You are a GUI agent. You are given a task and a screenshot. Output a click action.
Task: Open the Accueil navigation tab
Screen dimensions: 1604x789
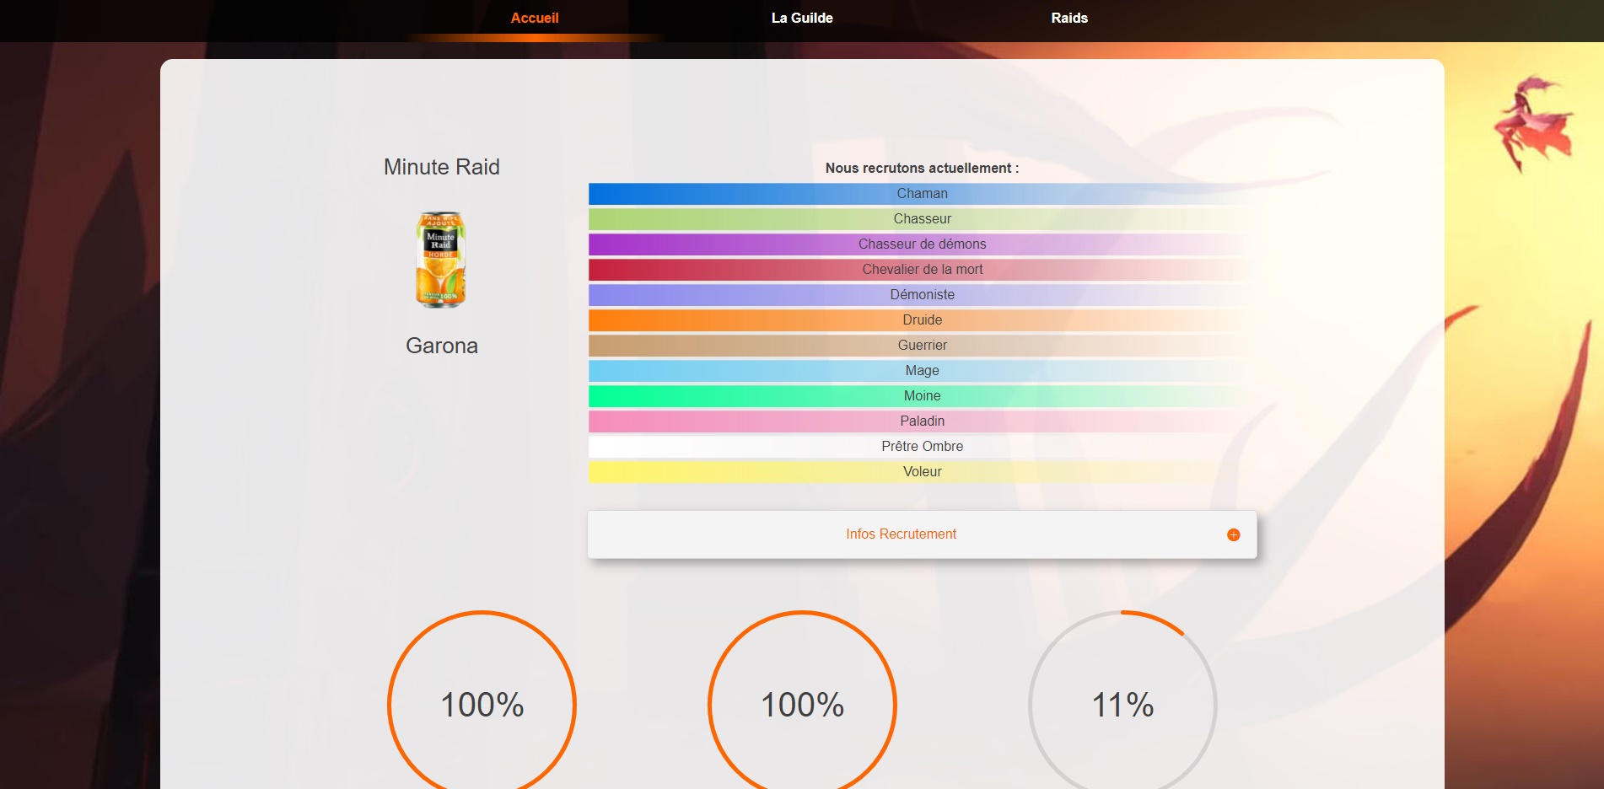535,18
